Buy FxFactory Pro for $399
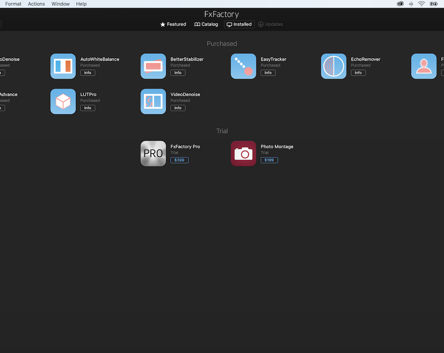This screenshot has width=444, height=353. click(180, 160)
